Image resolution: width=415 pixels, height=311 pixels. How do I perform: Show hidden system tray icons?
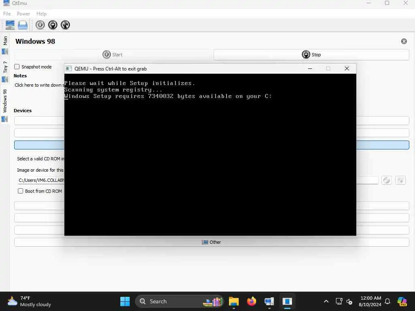[326, 301]
